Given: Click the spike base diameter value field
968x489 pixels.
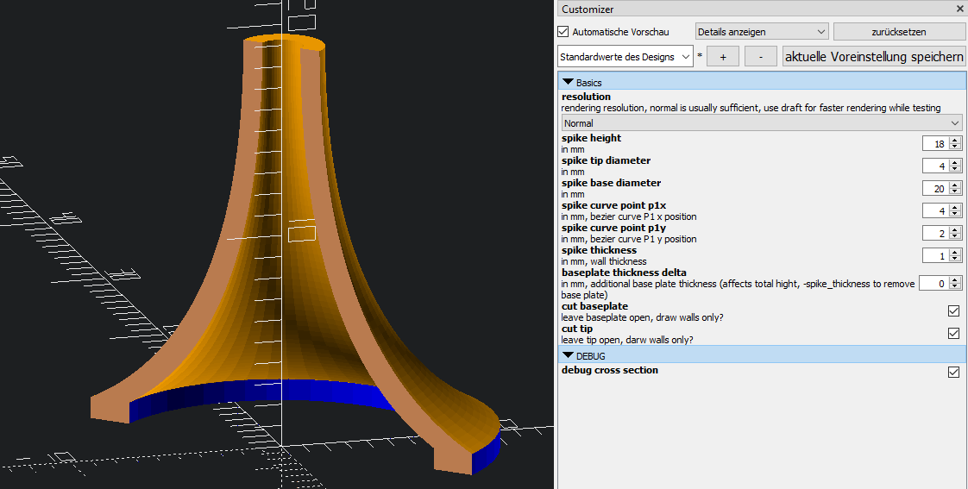Looking at the screenshot, I should point(935,188).
